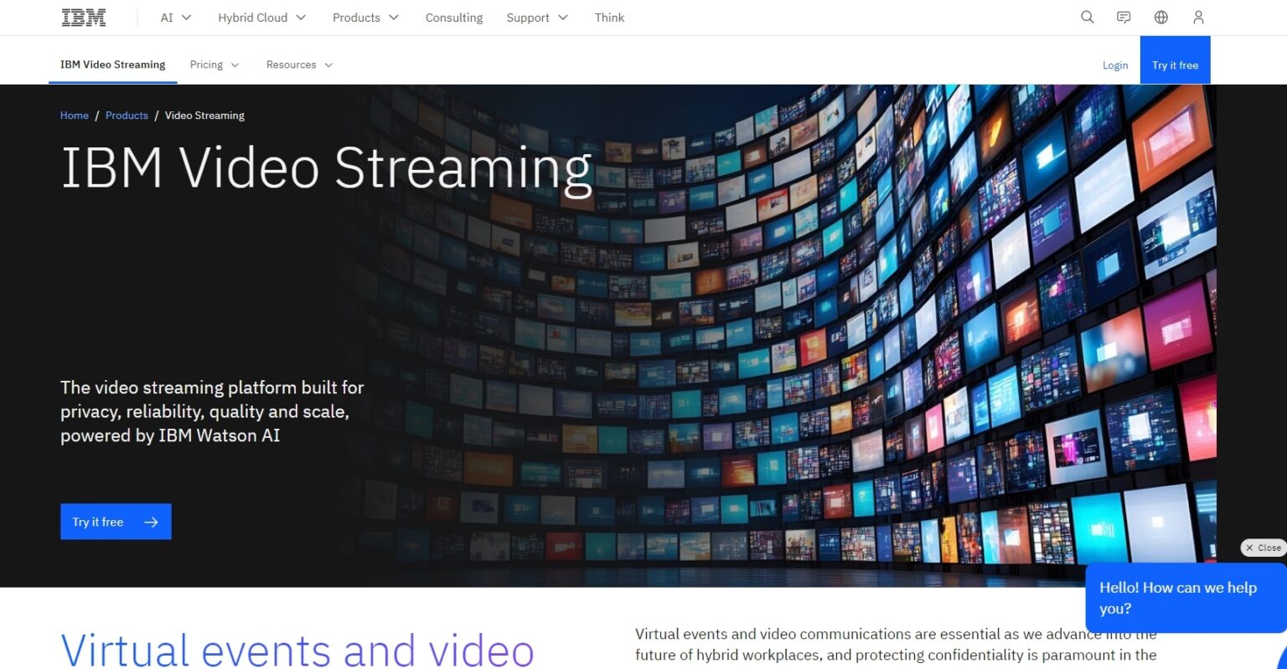
Task: Expand the Resources dropdown
Action: click(x=298, y=64)
